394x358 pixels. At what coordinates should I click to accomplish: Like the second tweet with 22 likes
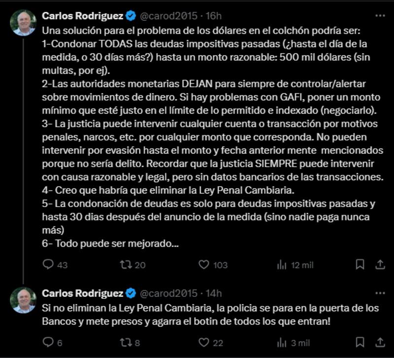(x=204, y=342)
